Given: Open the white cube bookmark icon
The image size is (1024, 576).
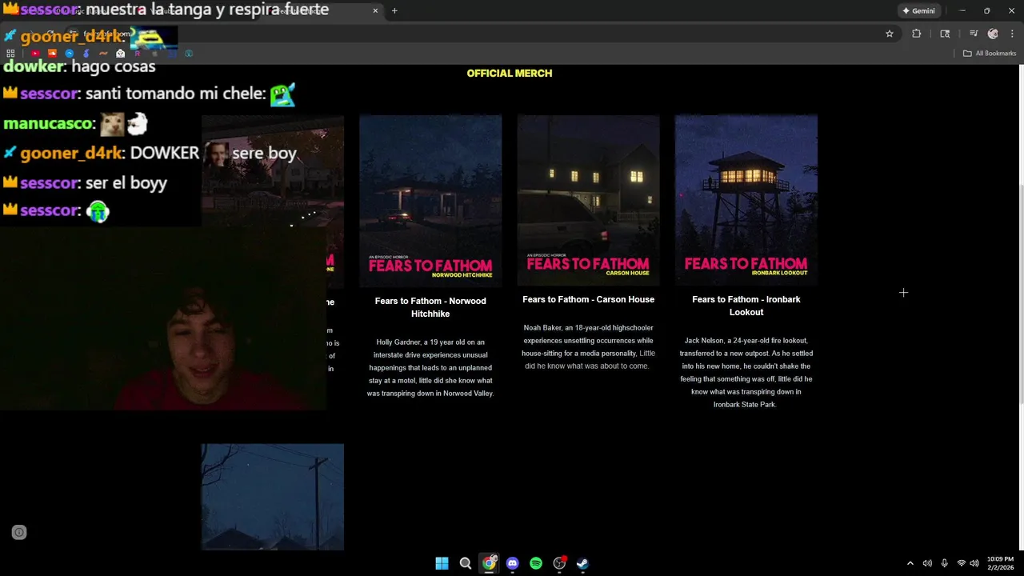Looking at the screenshot, I should [120, 54].
